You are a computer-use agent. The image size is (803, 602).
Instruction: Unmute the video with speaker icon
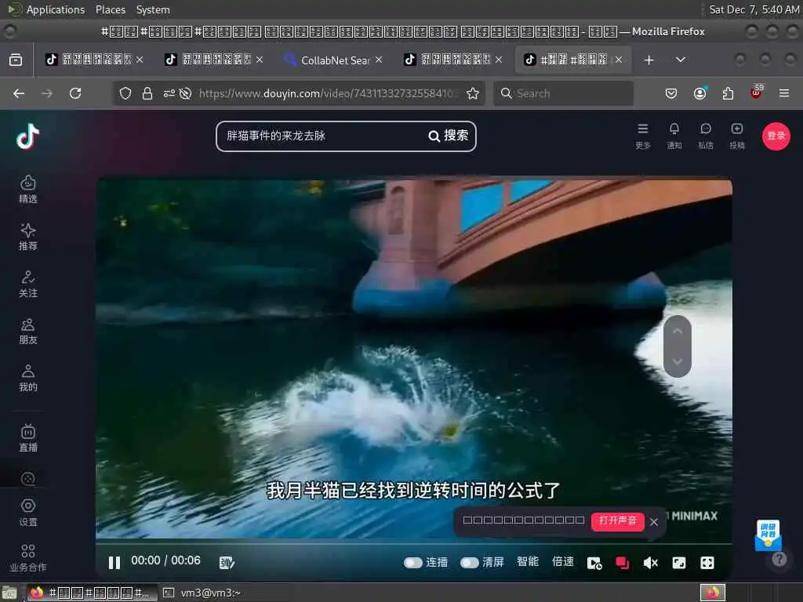tap(650, 563)
